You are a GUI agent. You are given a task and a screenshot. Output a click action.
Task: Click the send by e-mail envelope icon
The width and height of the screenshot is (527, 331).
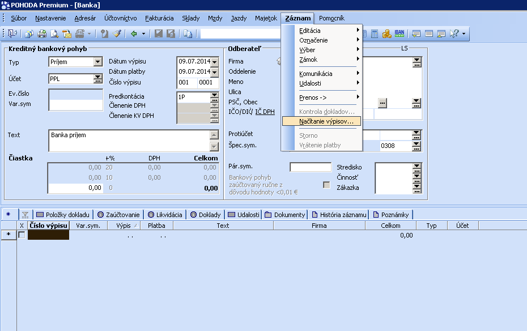[x=67, y=33]
